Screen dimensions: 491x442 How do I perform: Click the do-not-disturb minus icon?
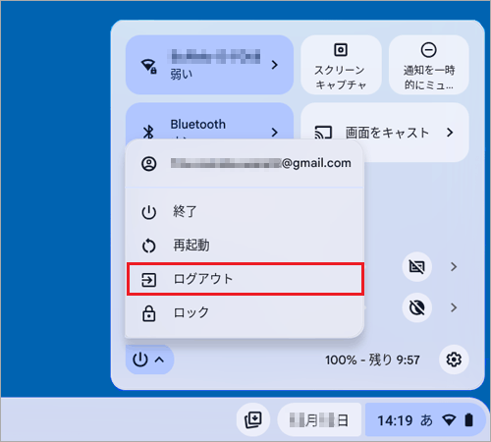(x=428, y=50)
